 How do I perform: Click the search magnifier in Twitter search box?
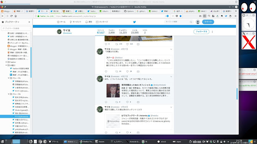coord(191,22)
